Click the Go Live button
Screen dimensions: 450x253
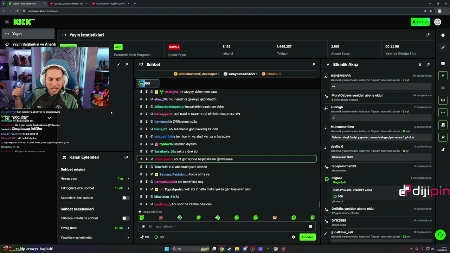point(420,22)
